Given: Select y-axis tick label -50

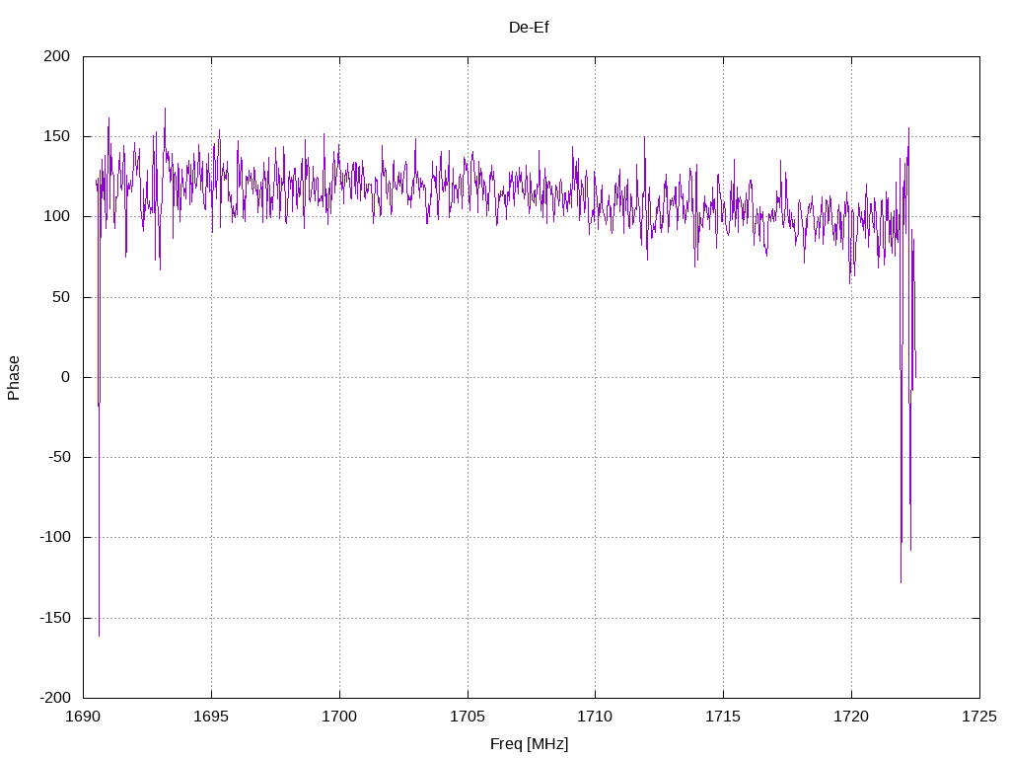Looking at the screenshot, I should 58,457.
